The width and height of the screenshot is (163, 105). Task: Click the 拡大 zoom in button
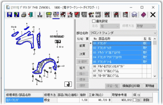(x=82, y=68)
